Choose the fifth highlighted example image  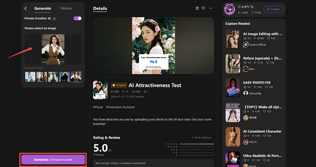click(76, 77)
